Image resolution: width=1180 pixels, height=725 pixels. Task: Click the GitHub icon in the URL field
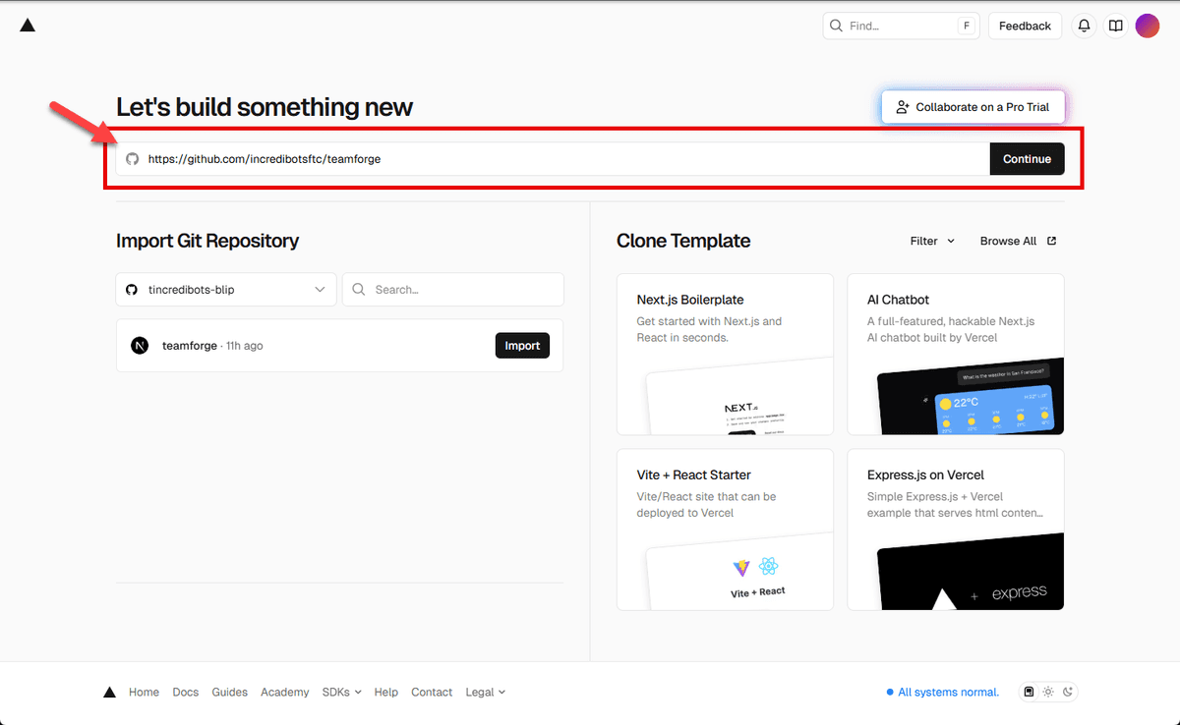coord(132,158)
